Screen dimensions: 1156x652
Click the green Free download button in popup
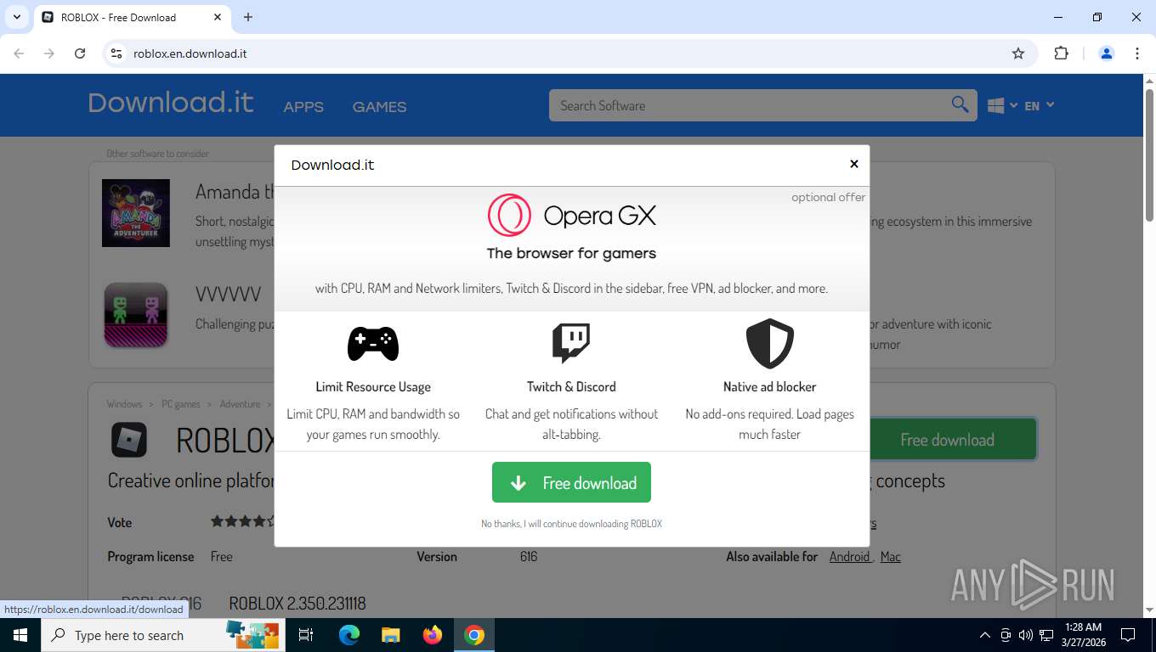click(571, 482)
